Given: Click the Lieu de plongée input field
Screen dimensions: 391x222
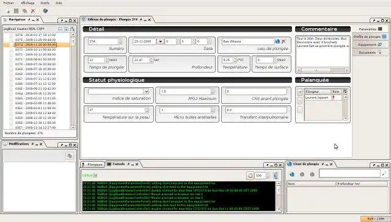Looking at the screenshot, I should click(x=248, y=41).
